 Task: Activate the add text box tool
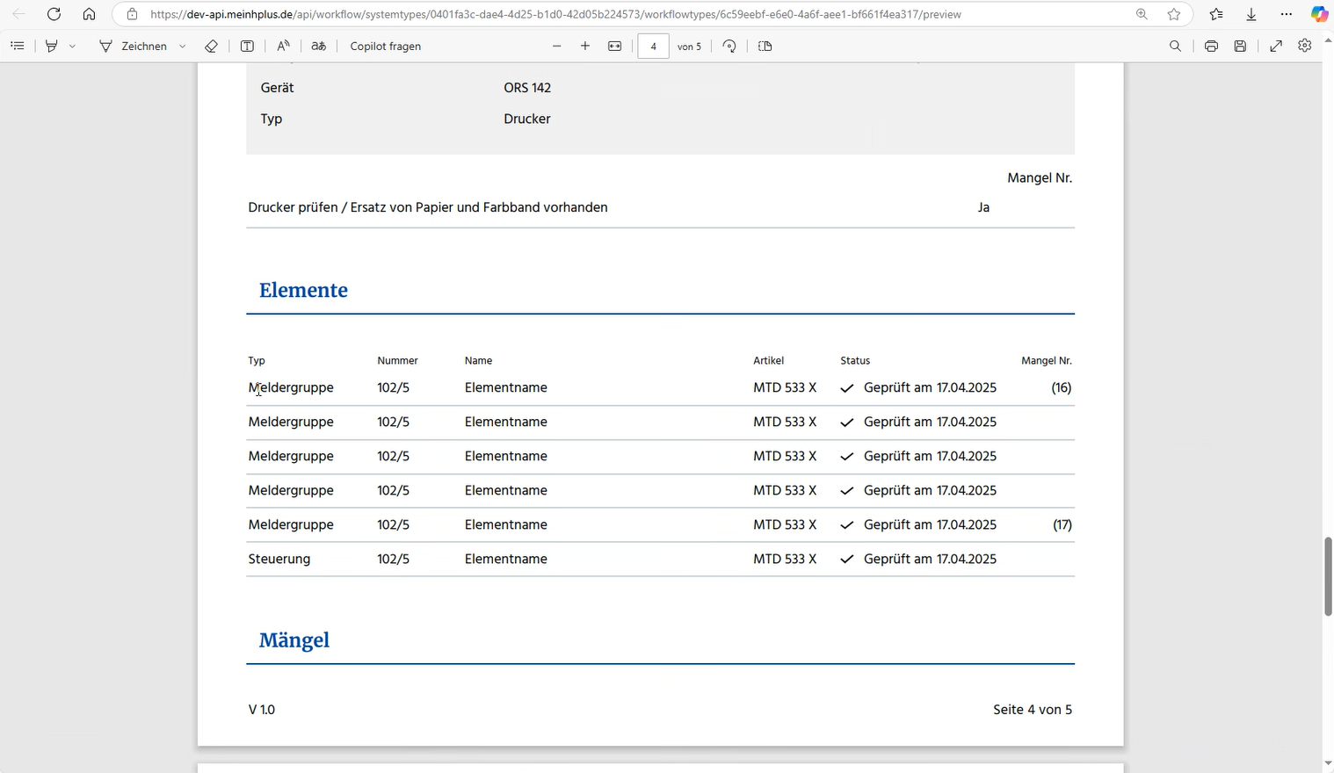click(247, 46)
